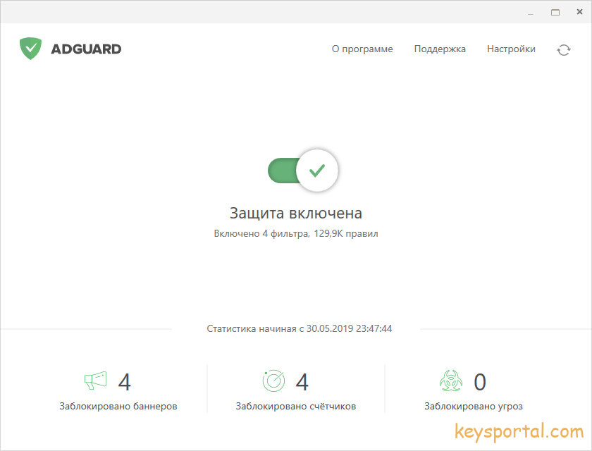Click the AdGuard green shield logo

click(30, 49)
